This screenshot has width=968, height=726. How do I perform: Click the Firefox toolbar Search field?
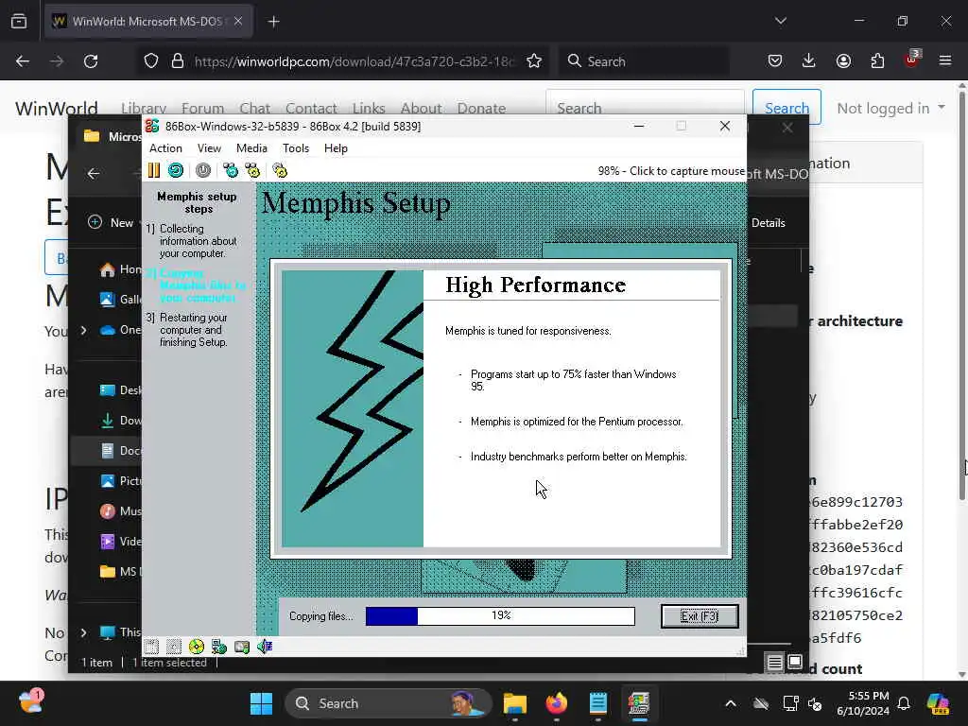645,61
